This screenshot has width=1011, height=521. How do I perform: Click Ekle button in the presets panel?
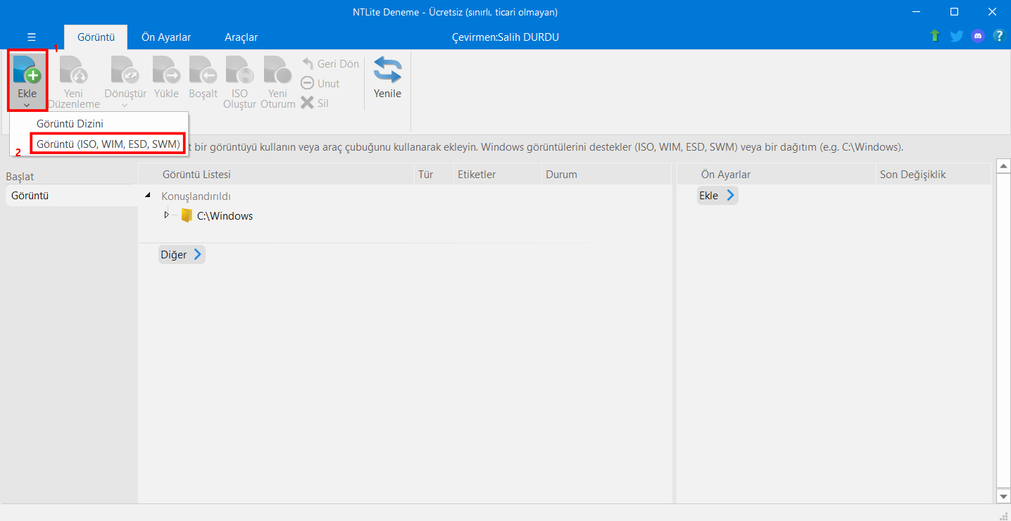[717, 195]
